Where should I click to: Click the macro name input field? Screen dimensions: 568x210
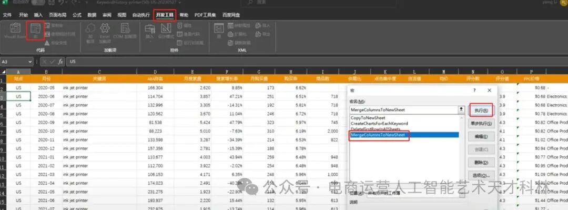[403, 109]
